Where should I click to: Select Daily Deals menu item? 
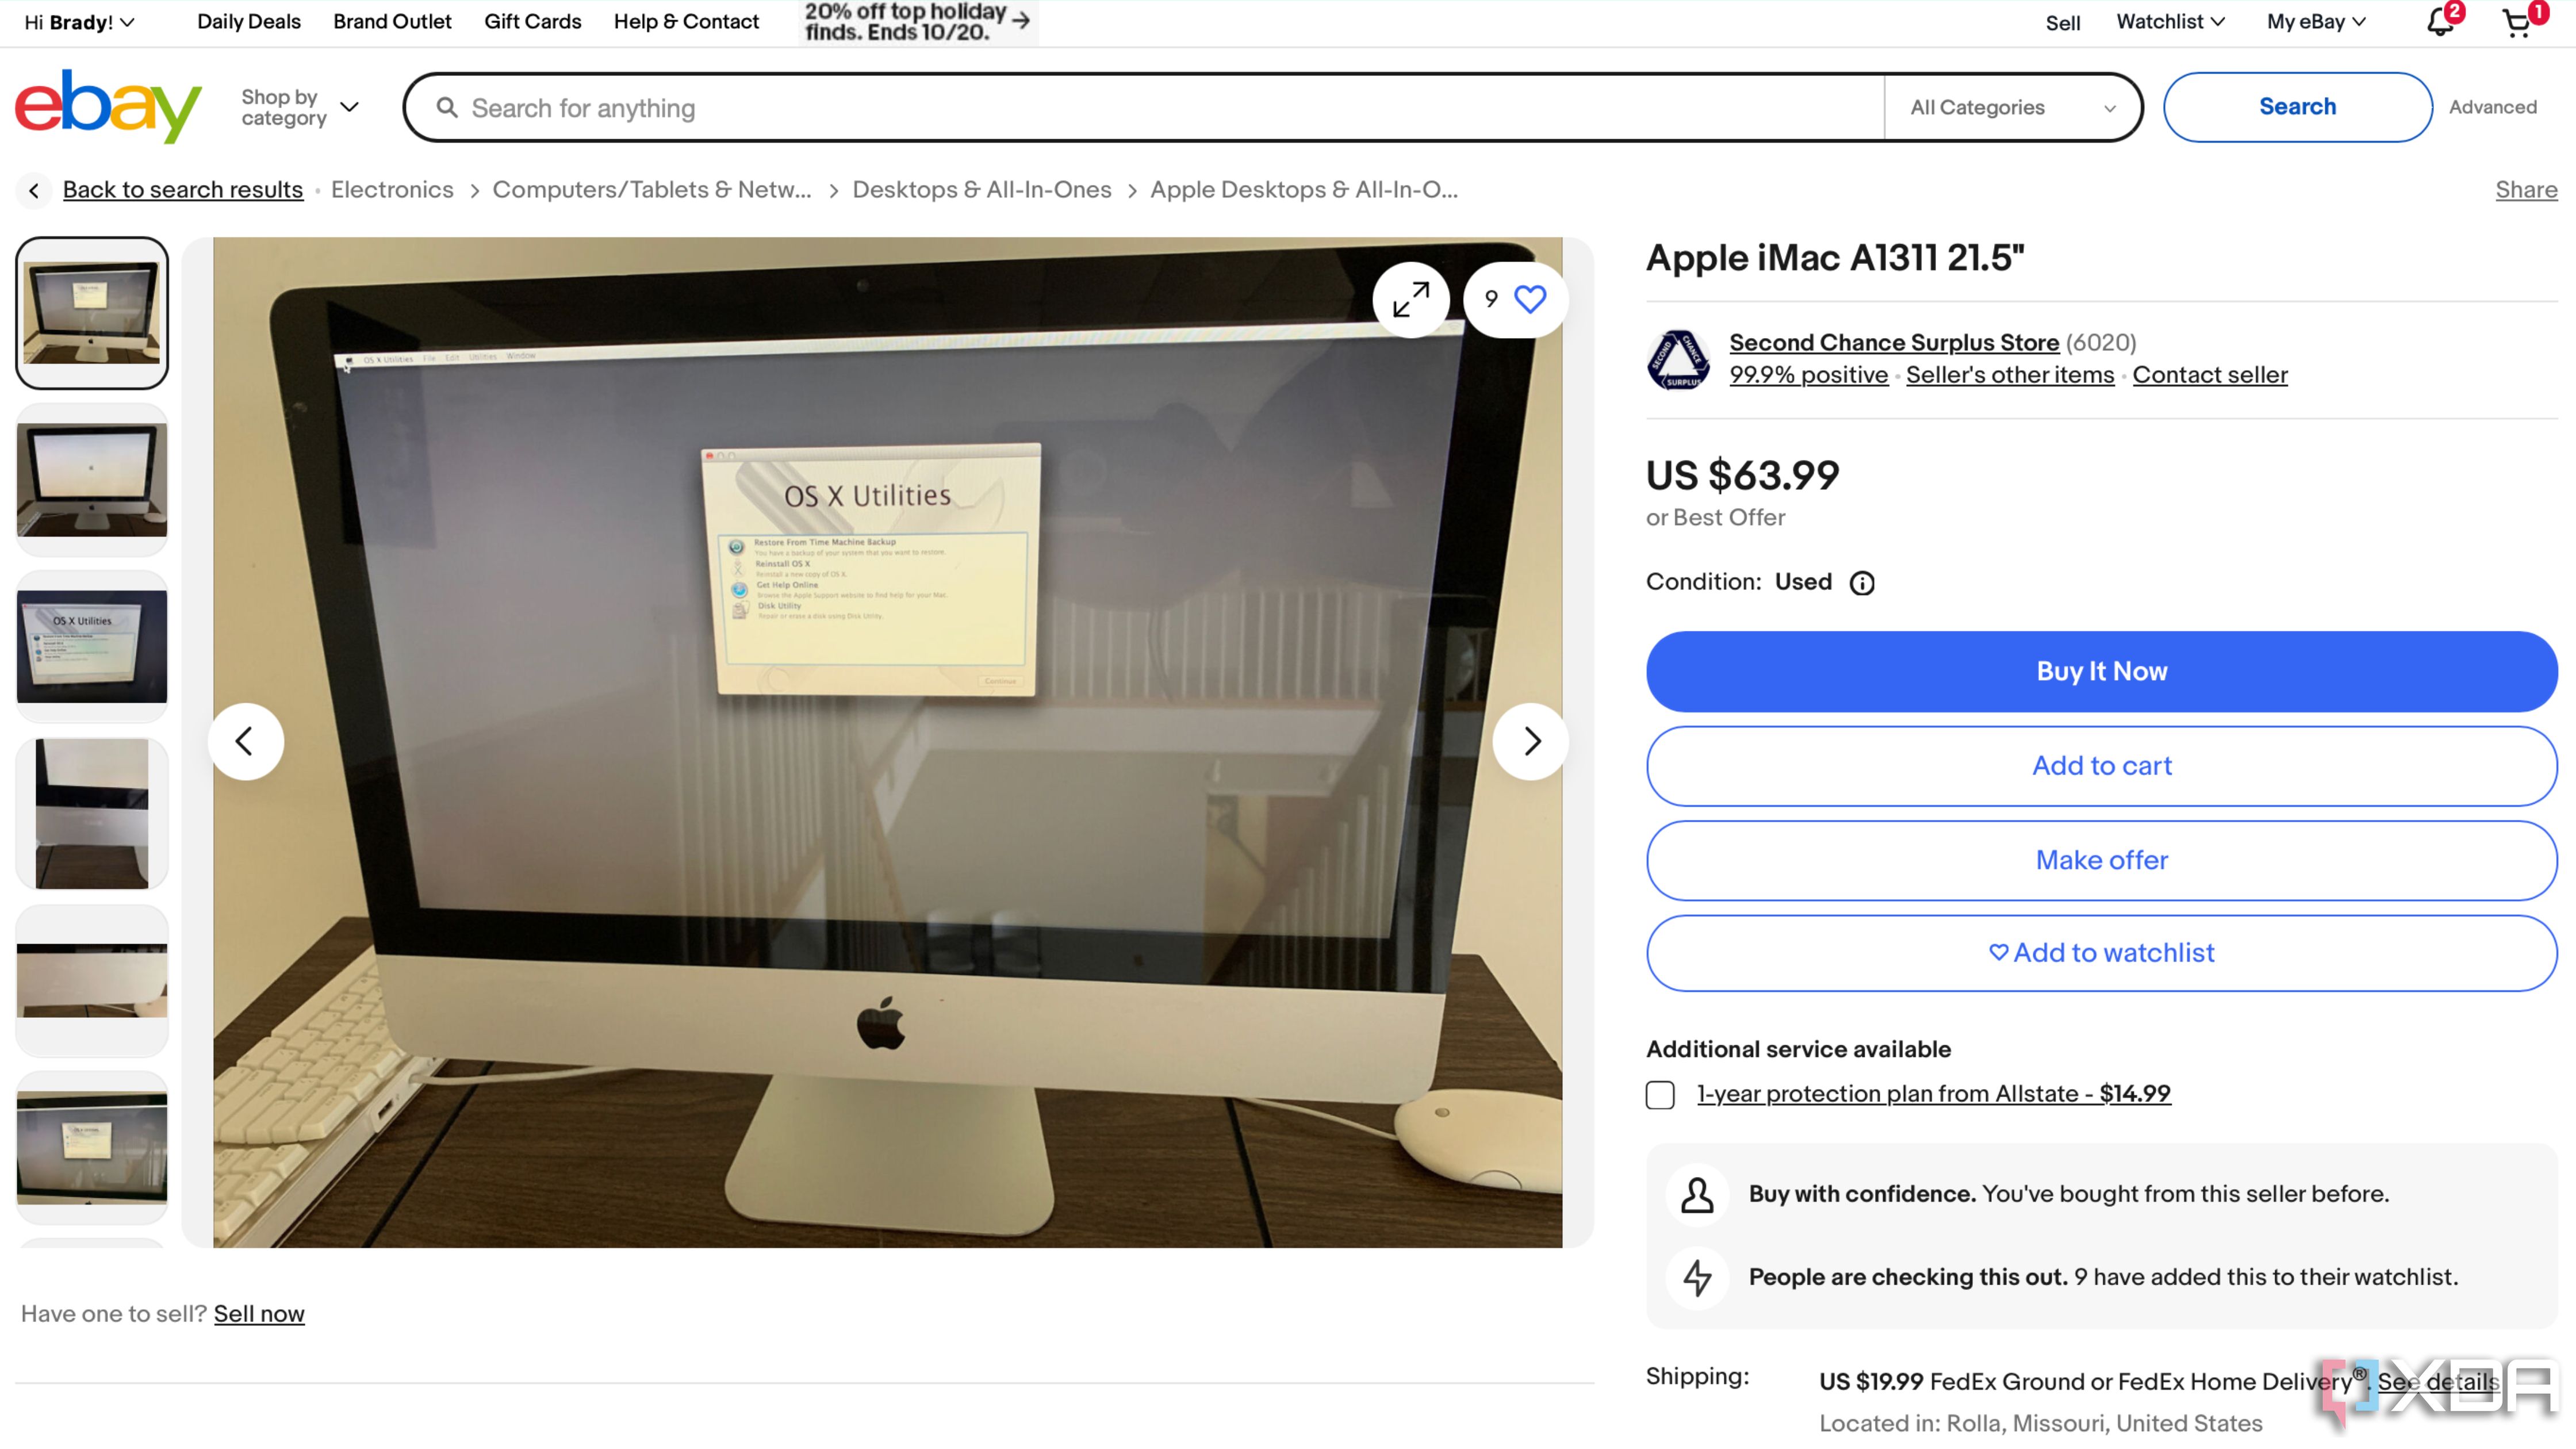(x=248, y=21)
